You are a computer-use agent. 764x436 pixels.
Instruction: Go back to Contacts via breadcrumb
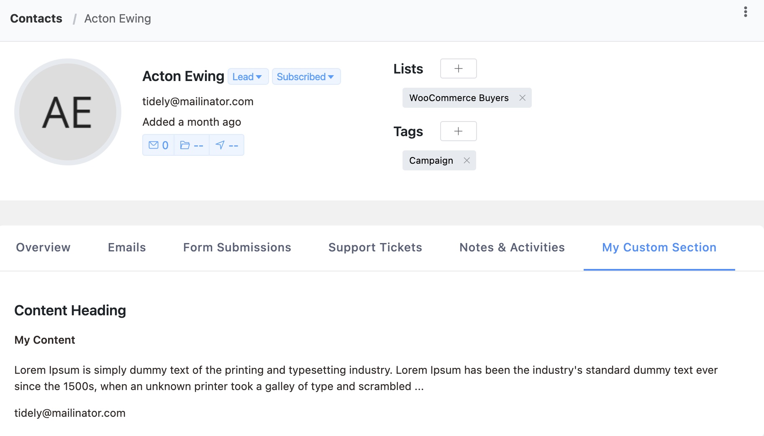pos(36,18)
